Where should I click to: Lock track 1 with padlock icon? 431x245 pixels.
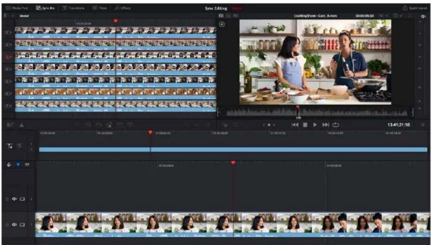[7, 225]
